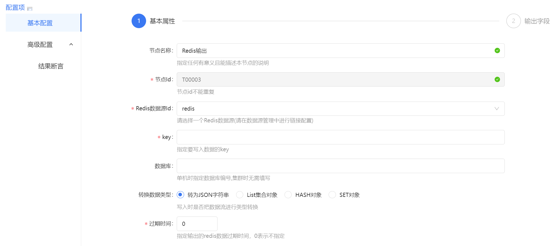The image size is (560, 246).
Task: Focus the key input field
Action: pos(340,137)
